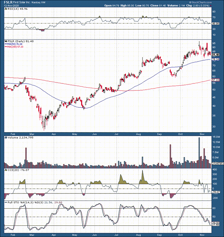Click the FSLR (Daily) 81.40 legend label
This screenshot has height=237, width=224.
point(21,41)
